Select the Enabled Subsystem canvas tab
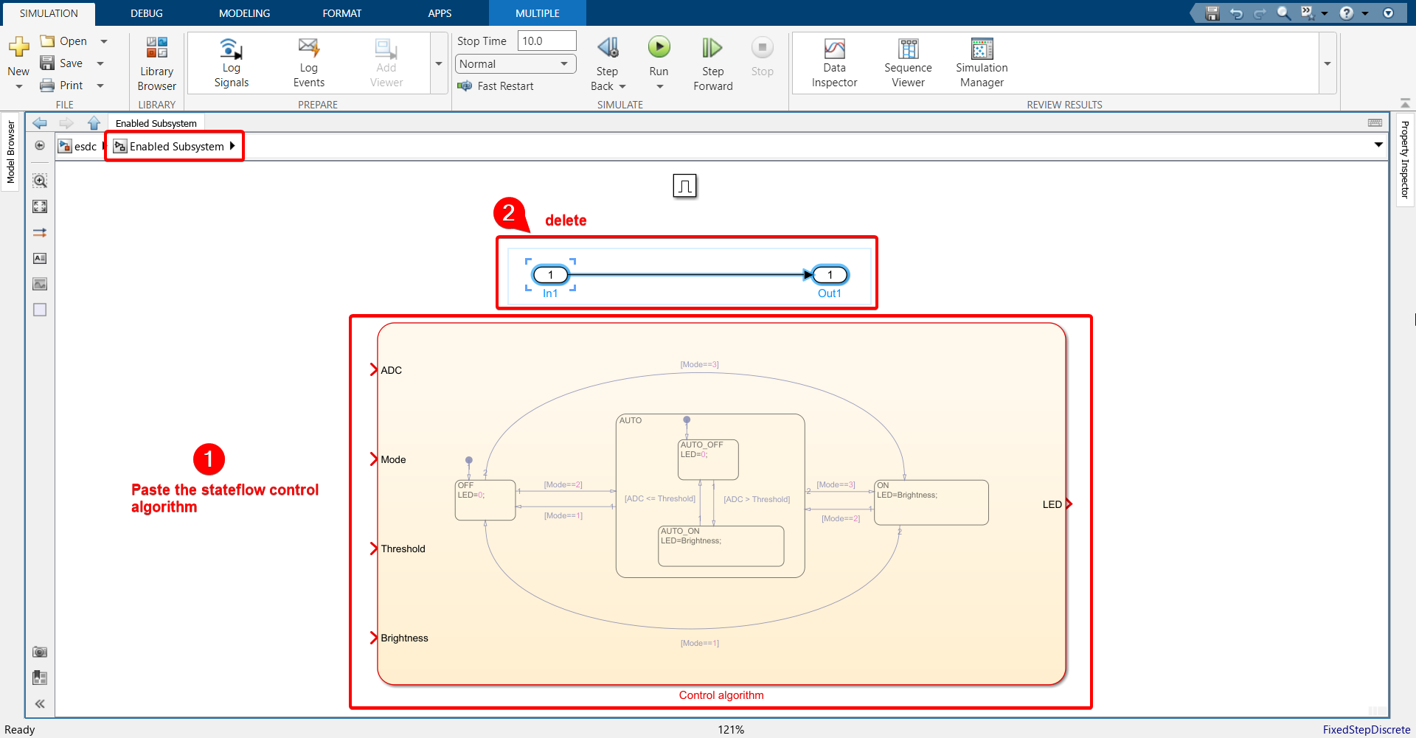Viewport: 1416px width, 738px height. tap(156, 123)
